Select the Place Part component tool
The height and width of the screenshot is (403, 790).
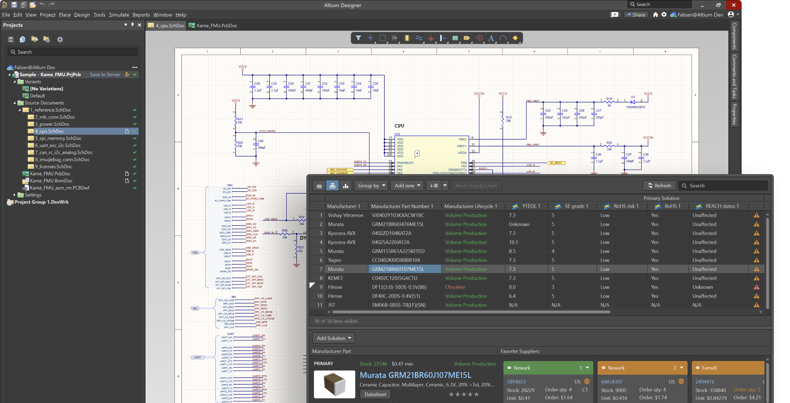coord(407,38)
